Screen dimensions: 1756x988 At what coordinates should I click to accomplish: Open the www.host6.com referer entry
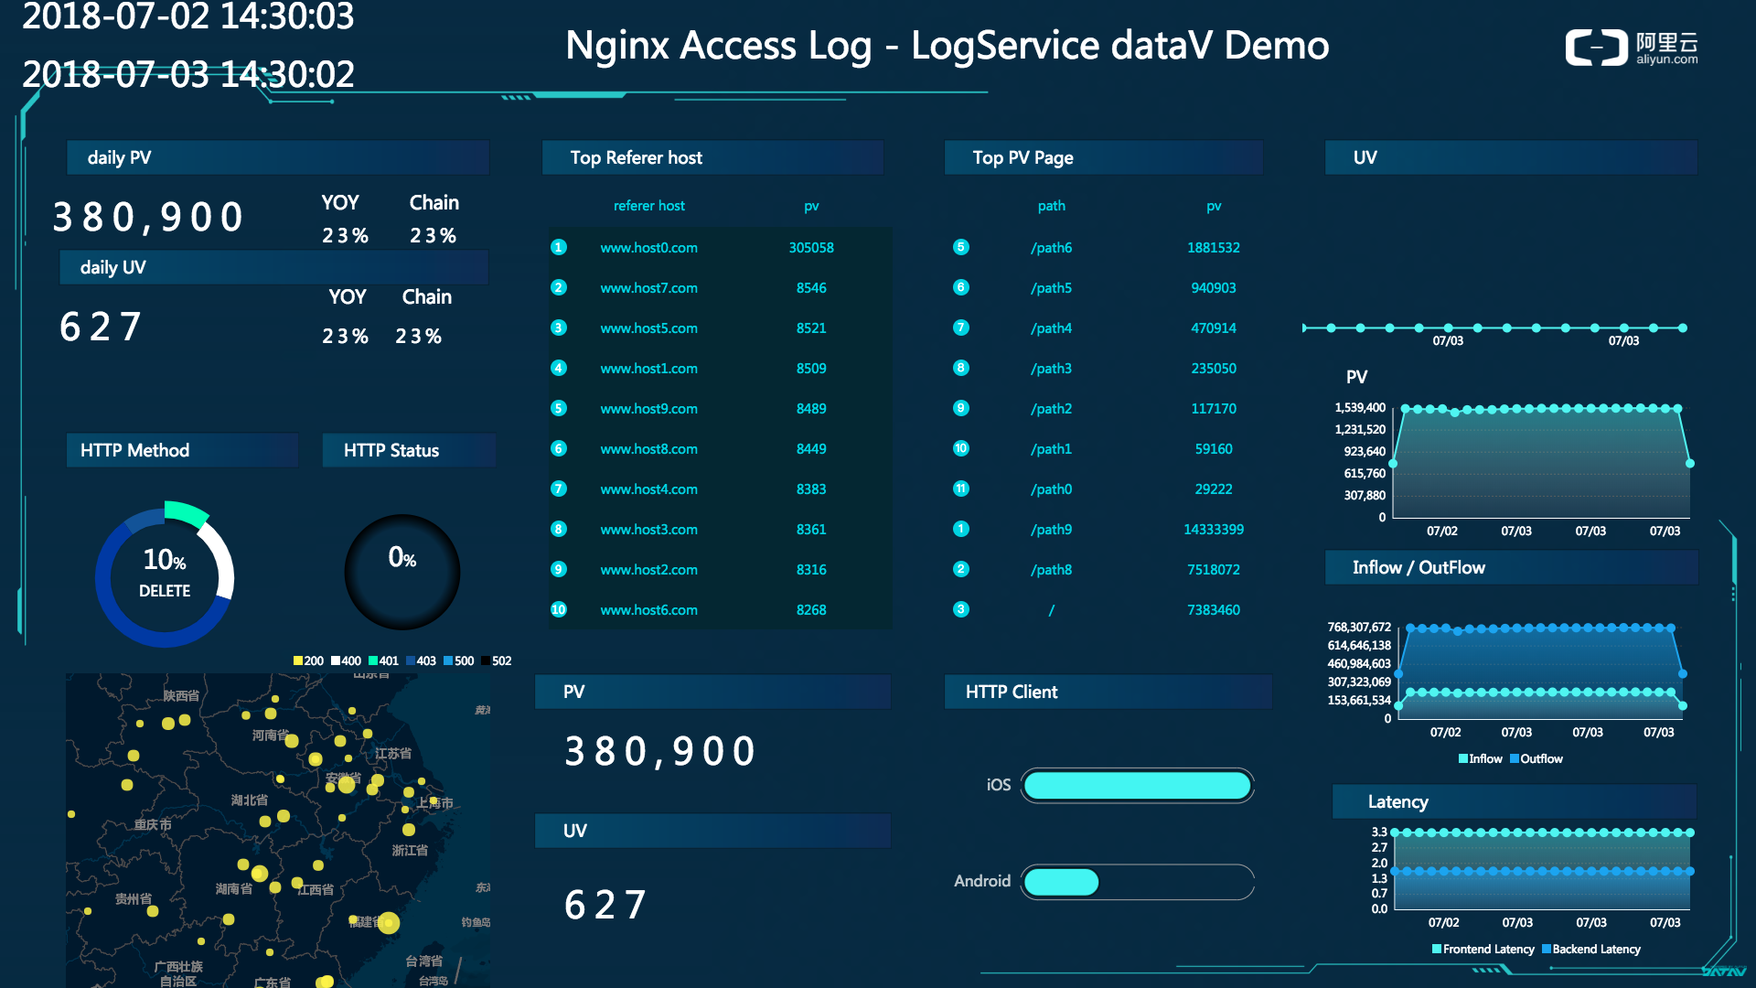tap(648, 609)
